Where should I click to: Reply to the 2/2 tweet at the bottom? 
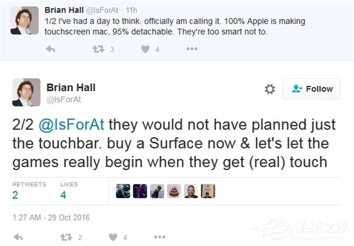(x=18, y=237)
